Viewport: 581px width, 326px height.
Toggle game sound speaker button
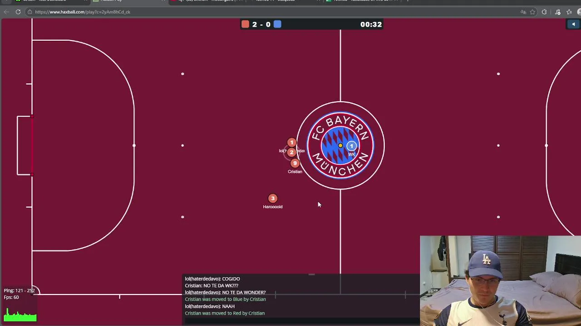(573, 24)
